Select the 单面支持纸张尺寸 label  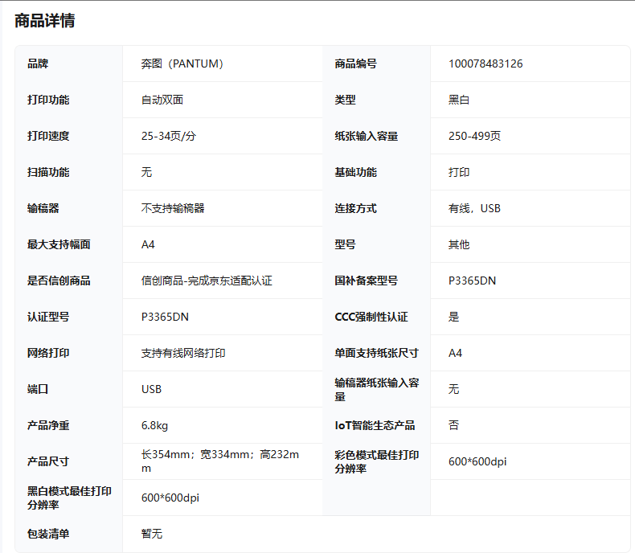click(377, 353)
